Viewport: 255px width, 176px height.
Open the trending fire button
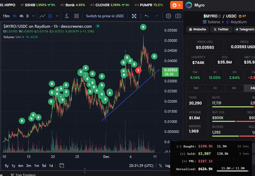(177, 5)
